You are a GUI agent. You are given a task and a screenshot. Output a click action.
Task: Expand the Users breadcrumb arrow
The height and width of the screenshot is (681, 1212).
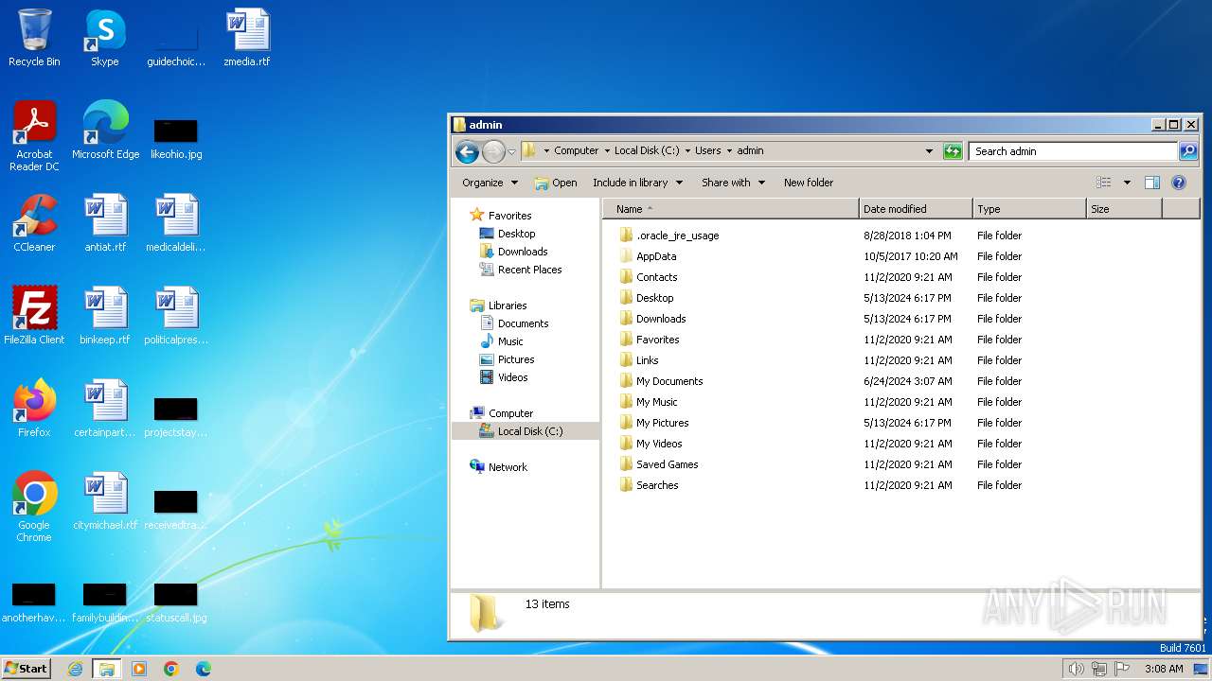[x=729, y=151]
